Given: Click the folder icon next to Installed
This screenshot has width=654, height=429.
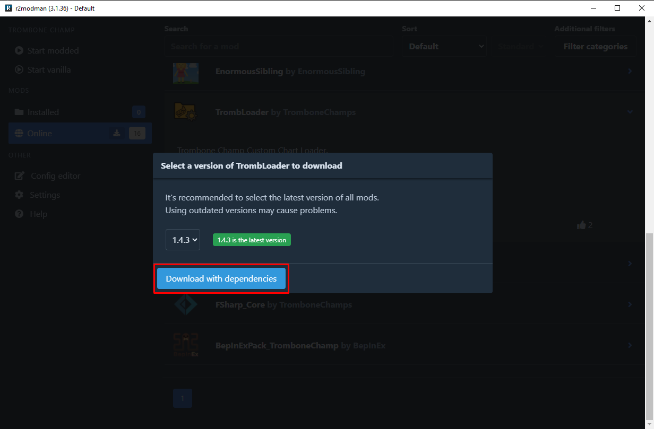Looking at the screenshot, I should pos(19,112).
